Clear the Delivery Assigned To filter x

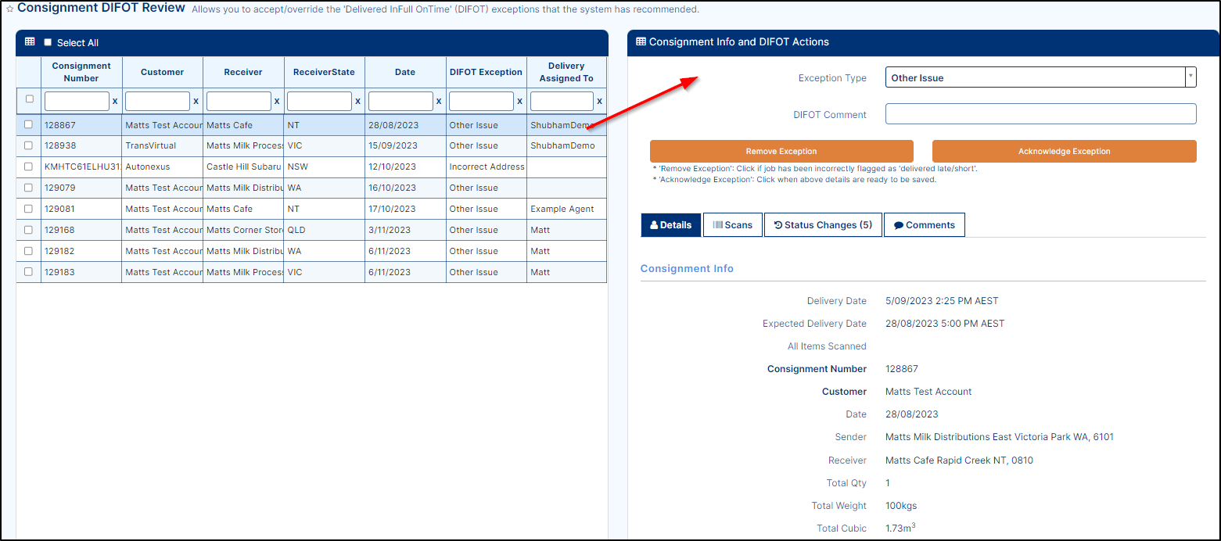[x=600, y=102]
